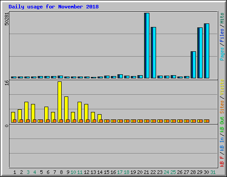Click green day label 25
227x177 pixels.
[173, 172]
